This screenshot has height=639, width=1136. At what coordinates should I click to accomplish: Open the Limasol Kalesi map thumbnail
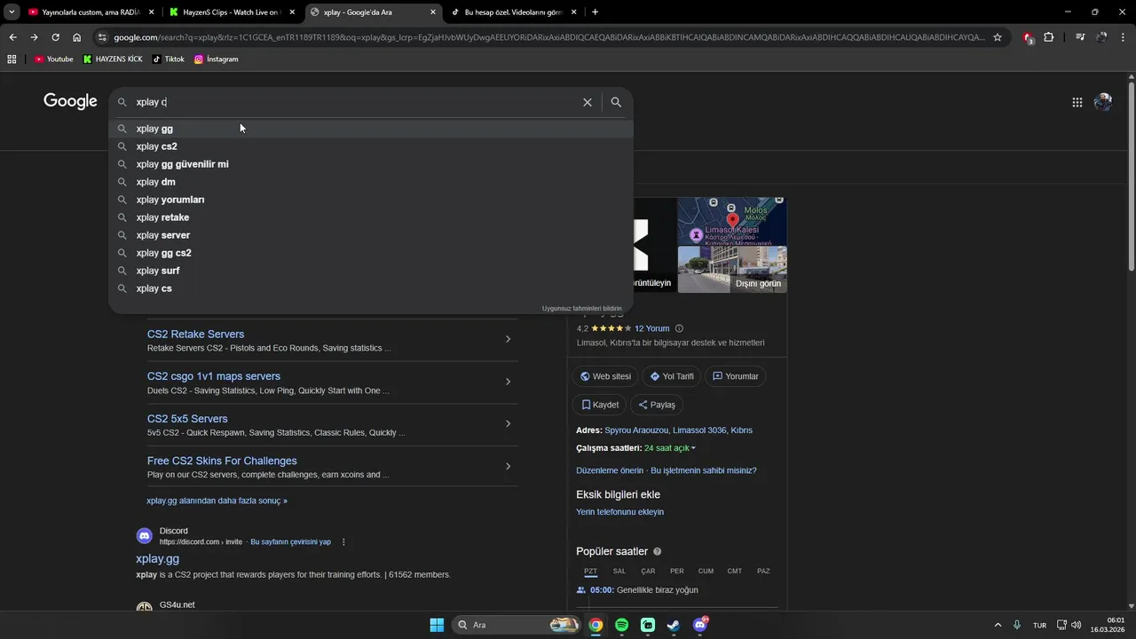tap(732, 221)
